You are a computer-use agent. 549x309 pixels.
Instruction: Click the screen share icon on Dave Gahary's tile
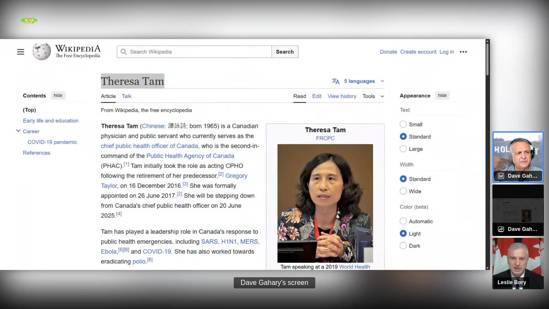[x=501, y=229]
